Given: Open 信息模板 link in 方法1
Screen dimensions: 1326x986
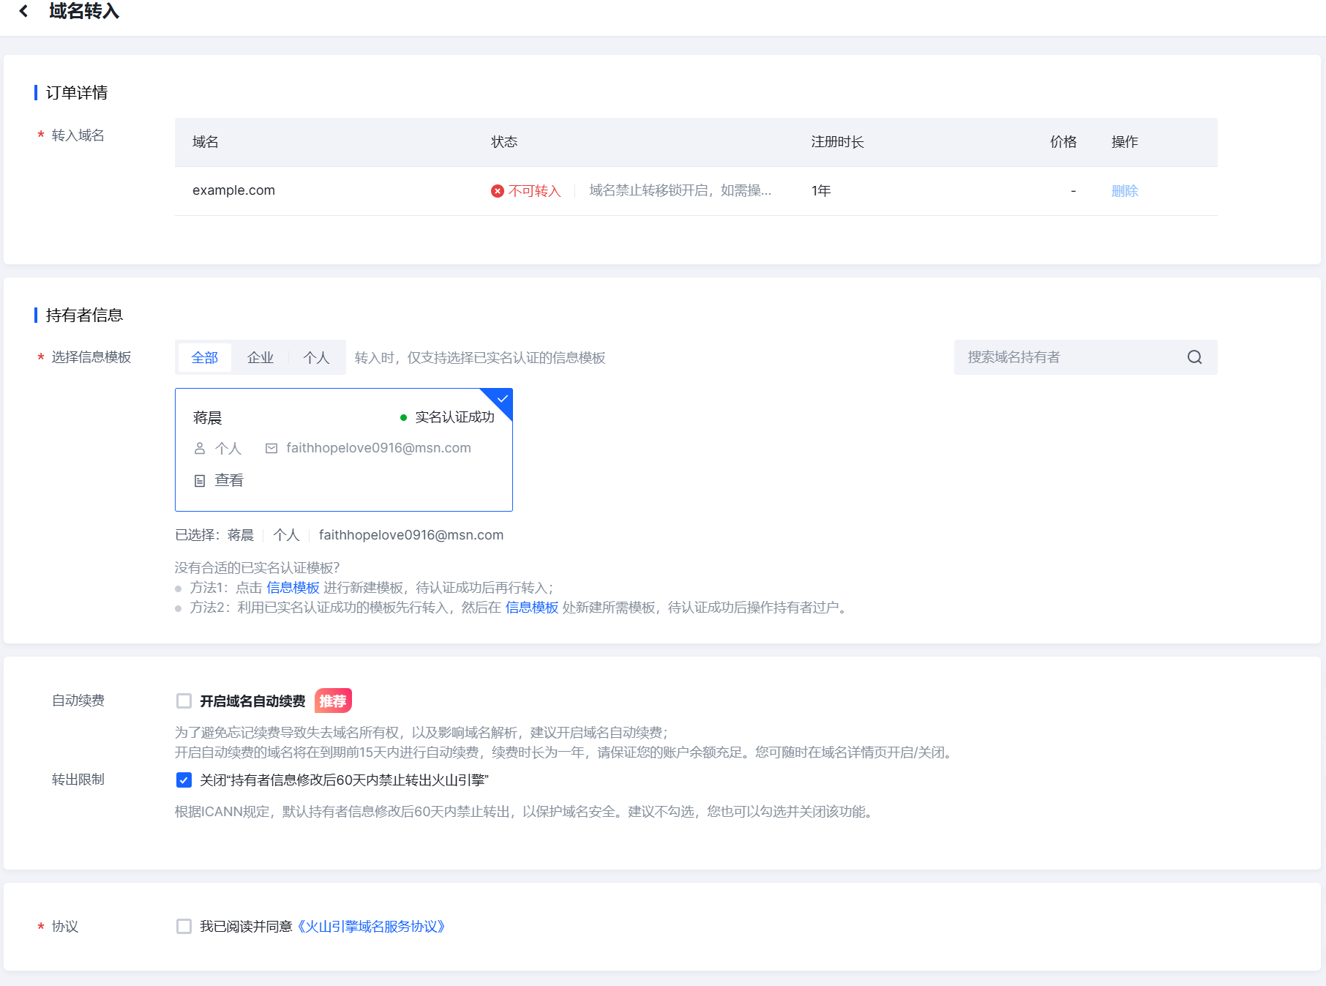Looking at the screenshot, I should click(293, 588).
